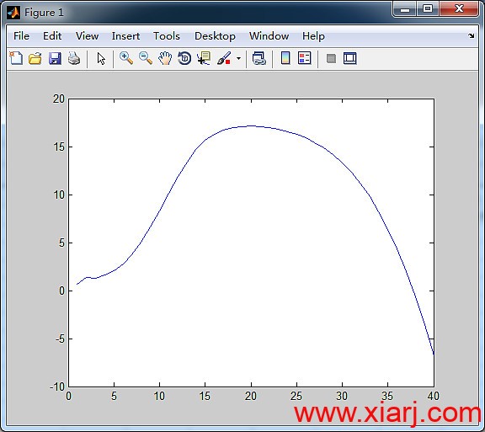Open a file with folder icon
This screenshot has height=432, width=485.
point(35,58)
